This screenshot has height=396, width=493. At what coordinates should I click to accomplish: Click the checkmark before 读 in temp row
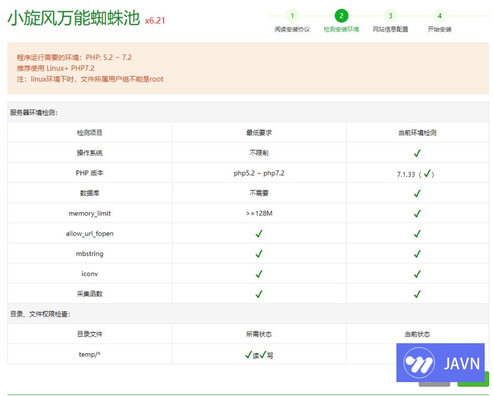pyautogui.click(x=248, y=355)
